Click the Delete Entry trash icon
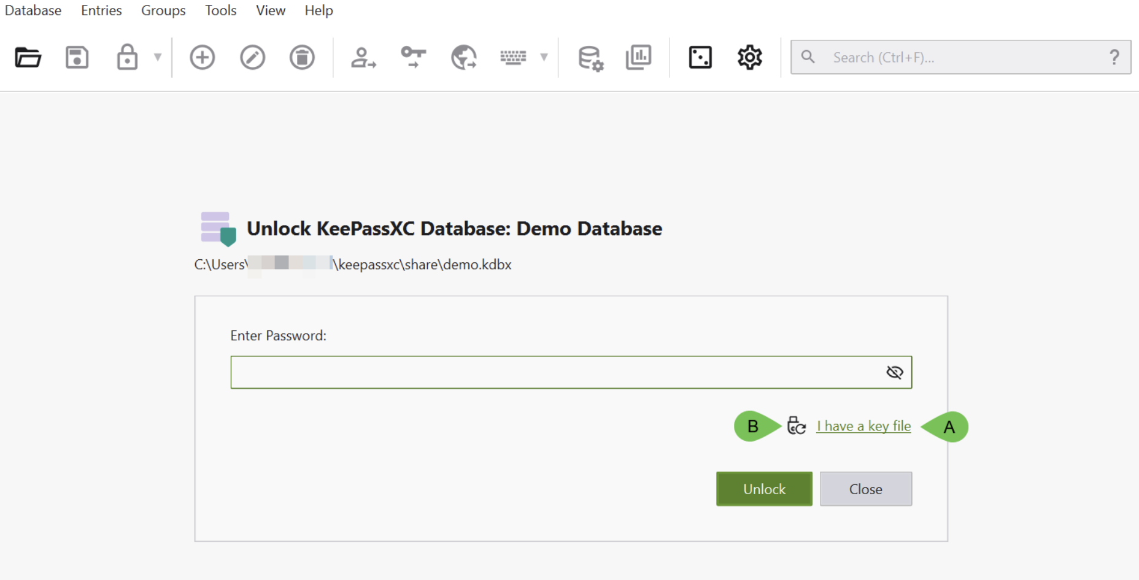 302,58
